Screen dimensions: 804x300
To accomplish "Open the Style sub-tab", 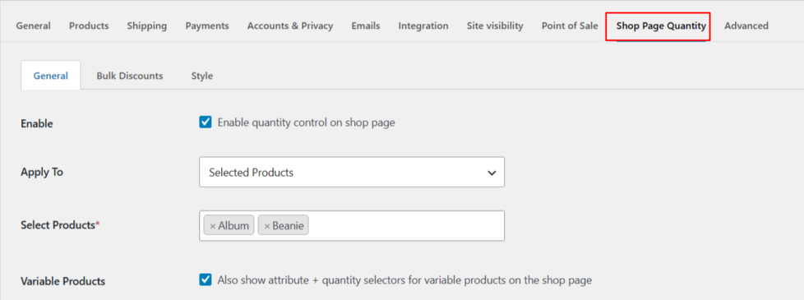I will 202,76.
